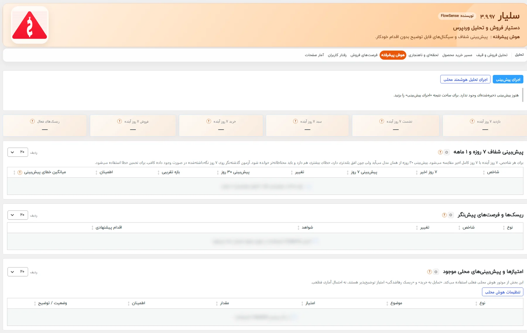Click the red Sellyar app logo
This screenshot has height=333, width=527.
pos(30,25)
